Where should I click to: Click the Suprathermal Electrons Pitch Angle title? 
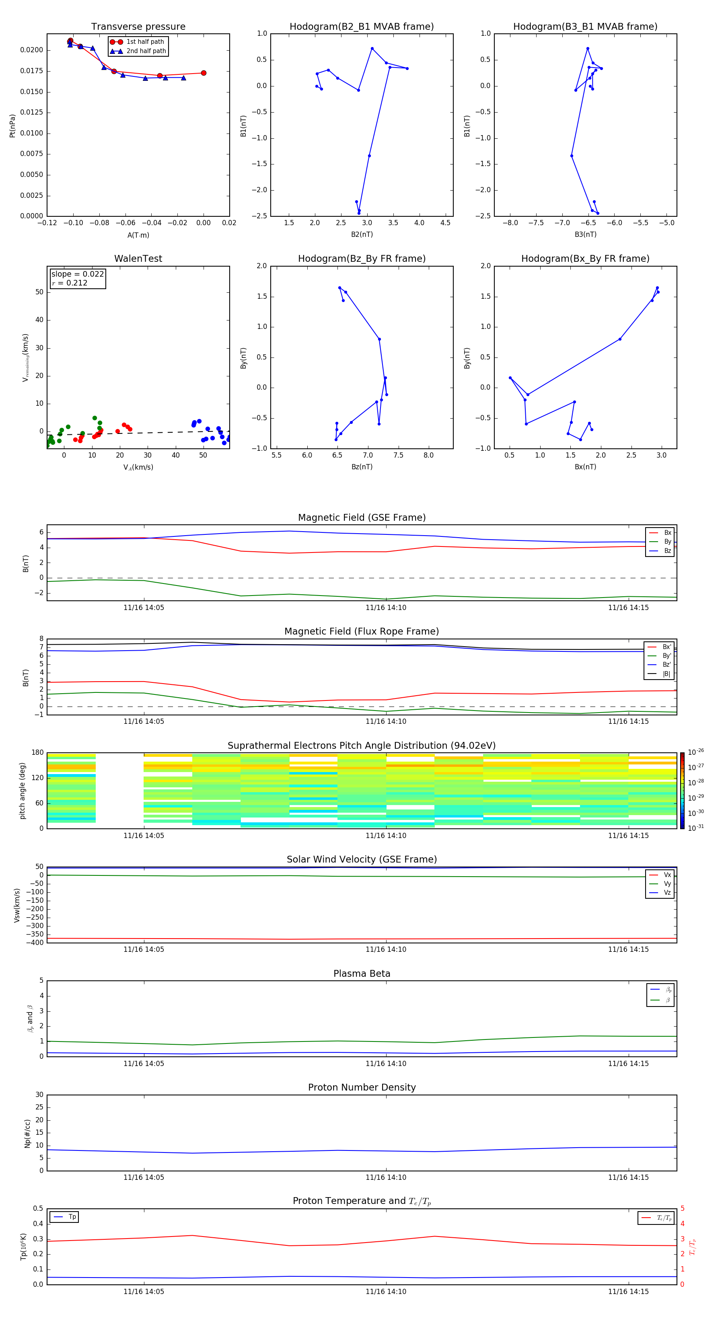362,746
